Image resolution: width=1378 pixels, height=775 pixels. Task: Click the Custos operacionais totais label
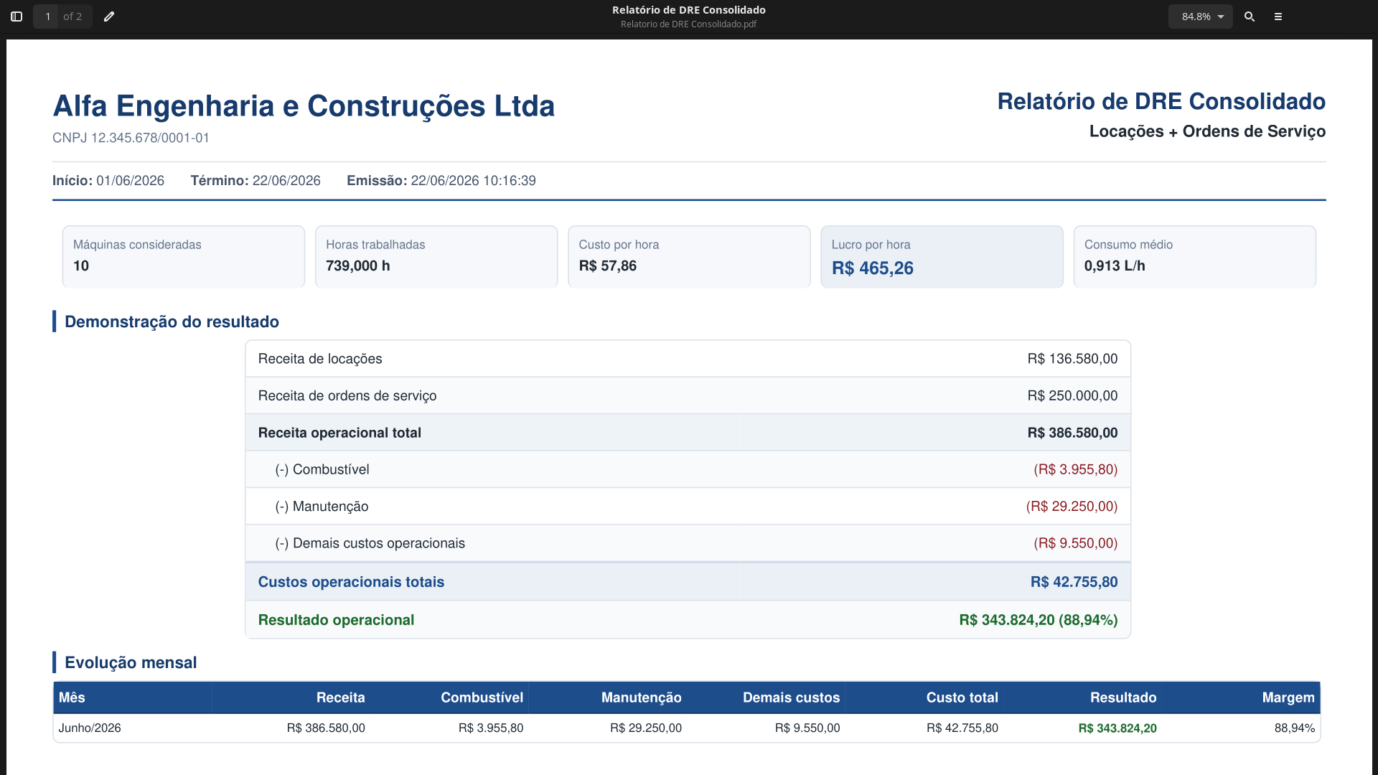pos(351,582)
